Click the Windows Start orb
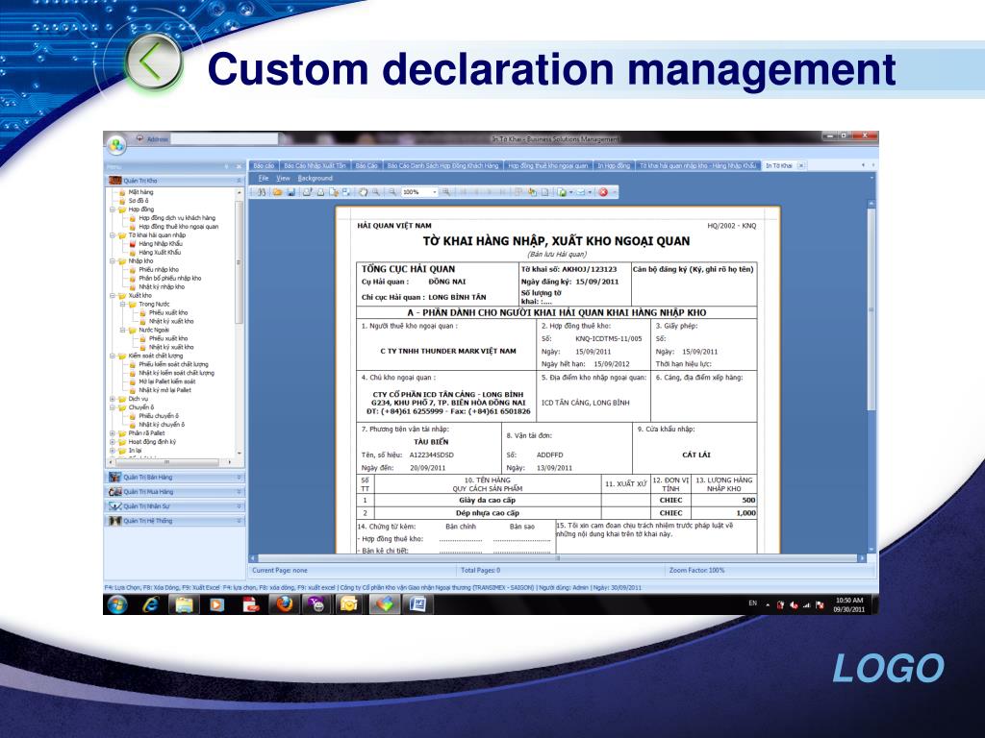This screenshot has width=985, height=738. click(117, 604)
